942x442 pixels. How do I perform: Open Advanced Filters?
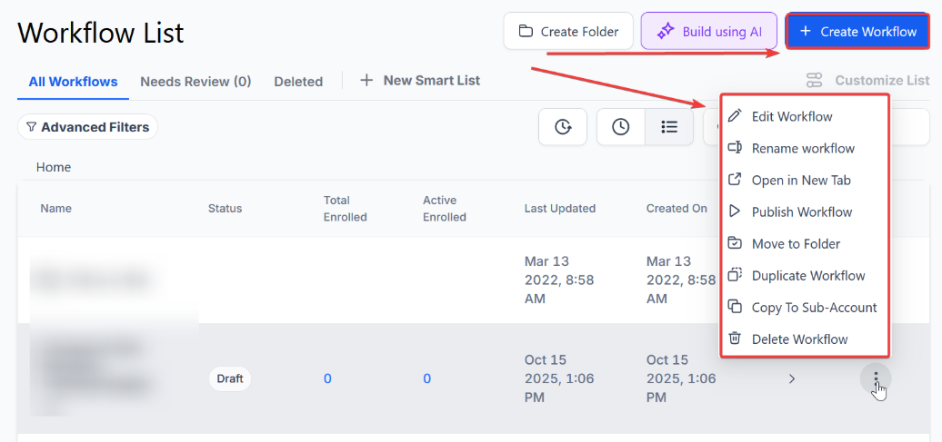[x=87, y=127]
